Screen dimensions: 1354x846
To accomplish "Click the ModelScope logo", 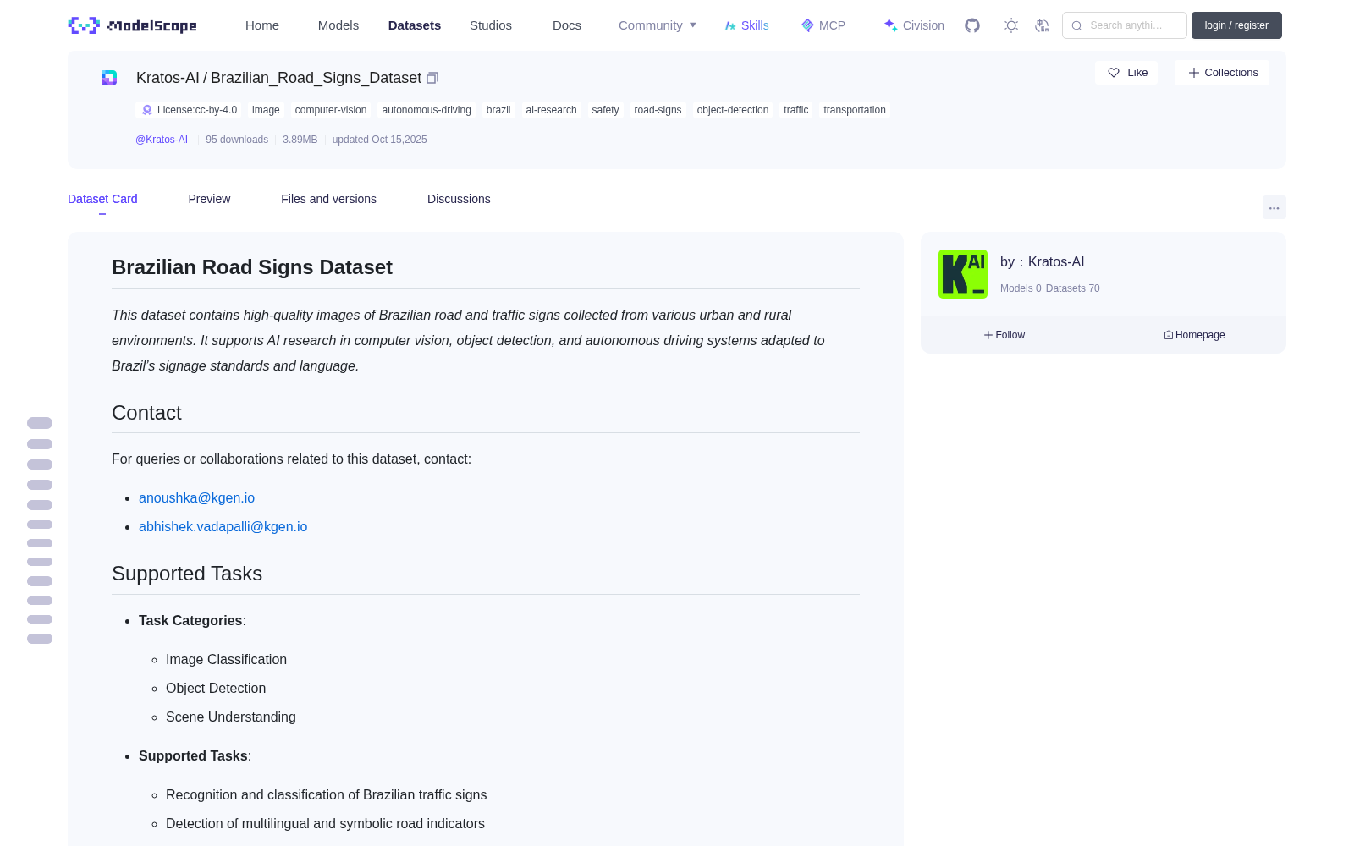I will tap(132, 25).
